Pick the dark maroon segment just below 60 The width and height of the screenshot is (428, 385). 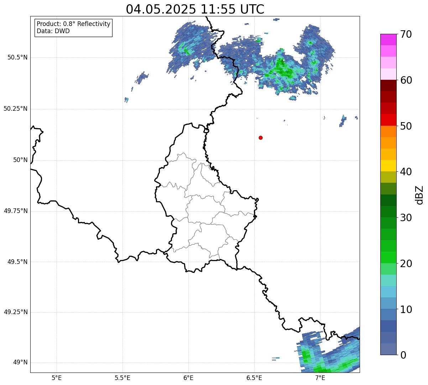click(388, 85)
